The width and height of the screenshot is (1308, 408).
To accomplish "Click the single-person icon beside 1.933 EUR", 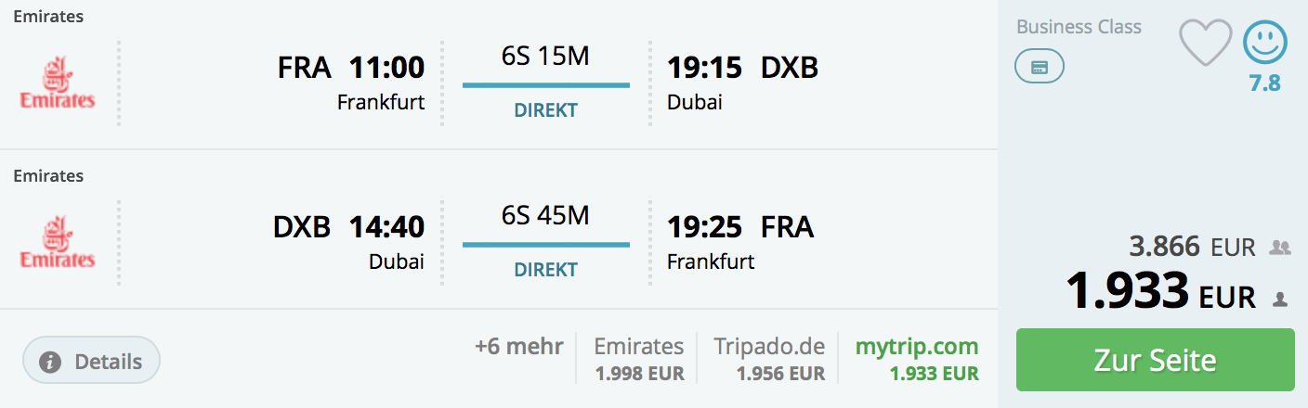I will coord(1281,299).
